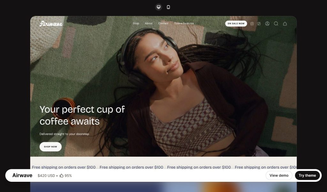Click the View demo button
The height and width of the screenshot is (192, 327).
278,175
